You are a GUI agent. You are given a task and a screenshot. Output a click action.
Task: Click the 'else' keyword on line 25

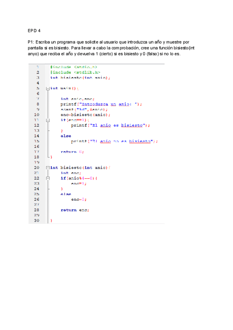66,194
